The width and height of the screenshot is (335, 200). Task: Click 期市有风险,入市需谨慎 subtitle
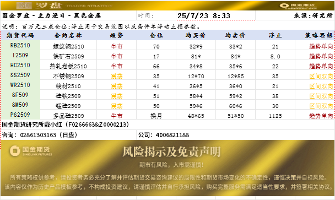[171, 165]
